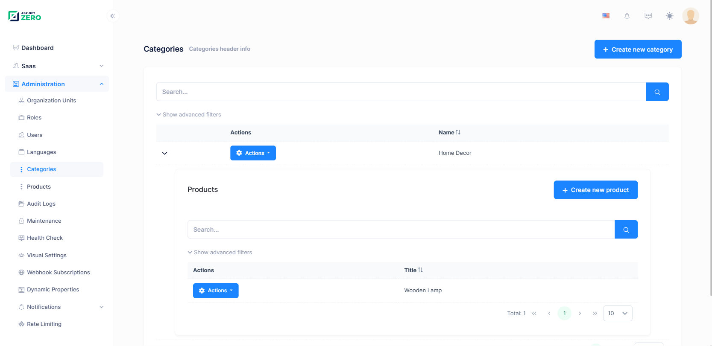Viewport: 712px width, 346px height.
Task: Open Health Check page
Action: 45,238
